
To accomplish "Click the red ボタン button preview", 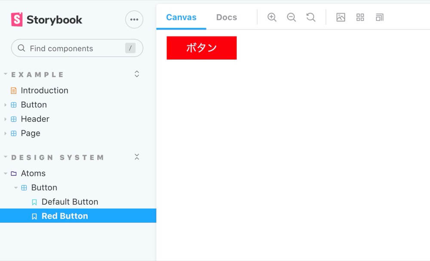I will point(201,48).
